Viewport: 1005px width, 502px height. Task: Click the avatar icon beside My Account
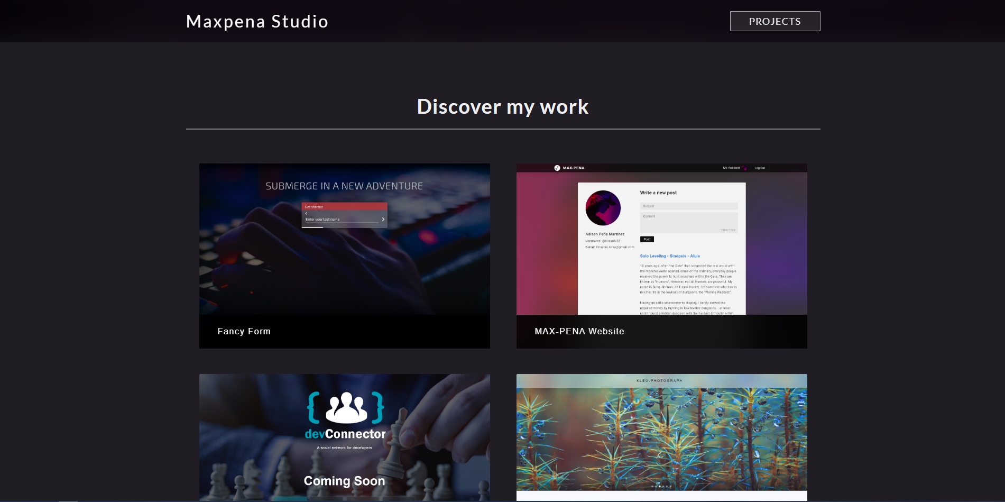coord(744,168)
